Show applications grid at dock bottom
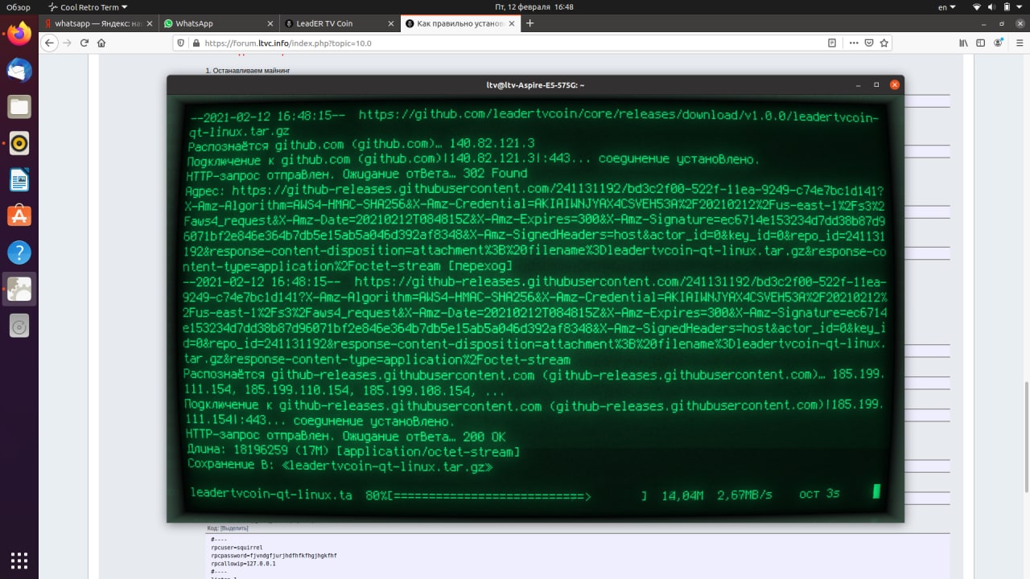The height and width of the screenshot is (579, 1030). [19, 560]
